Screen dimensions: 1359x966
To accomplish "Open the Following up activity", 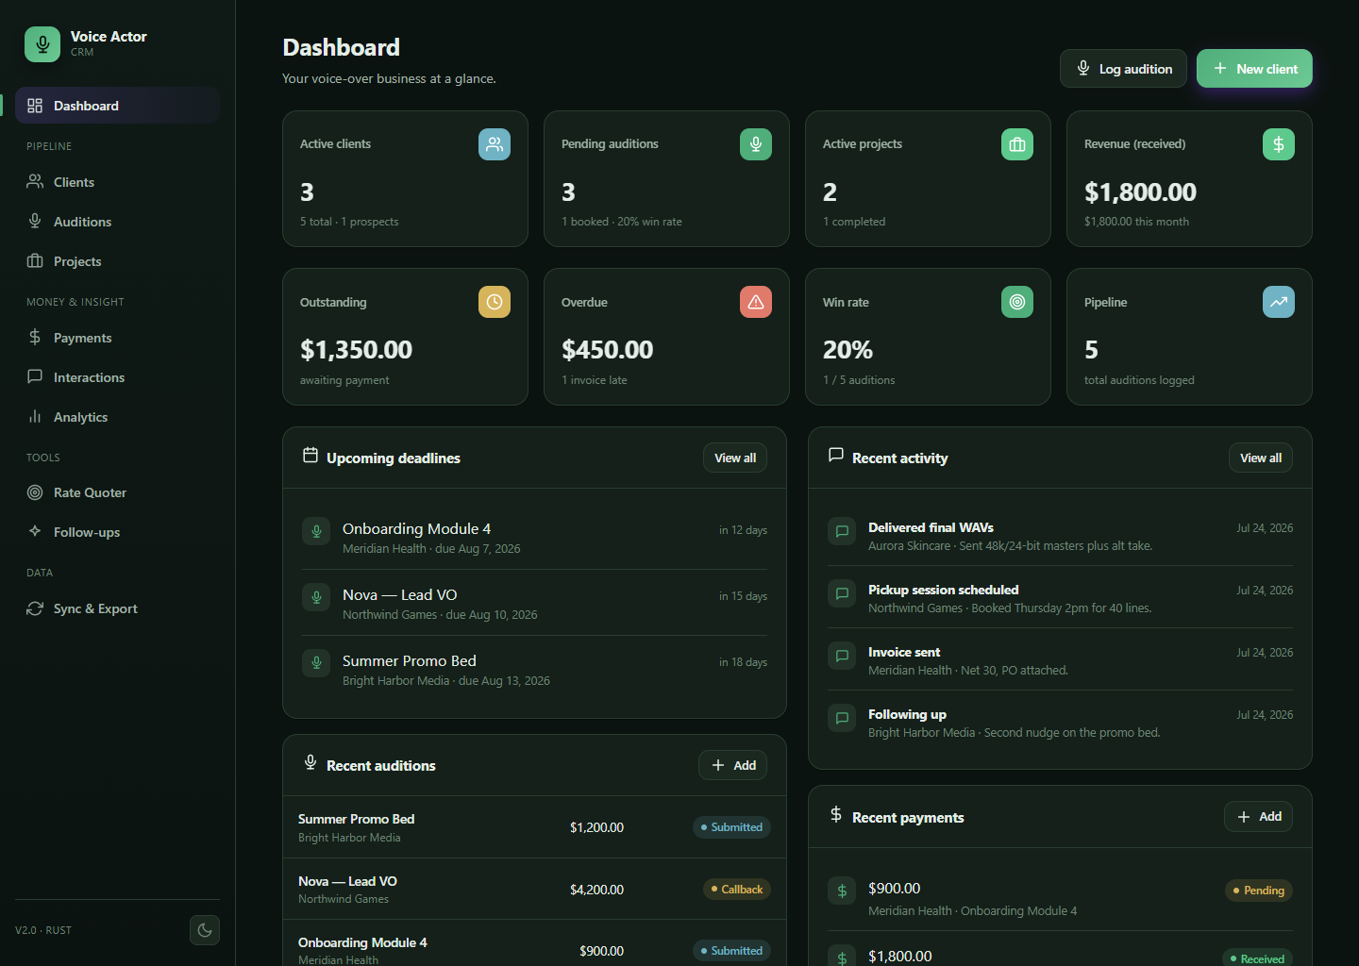I will click(x=1060, y=723).
